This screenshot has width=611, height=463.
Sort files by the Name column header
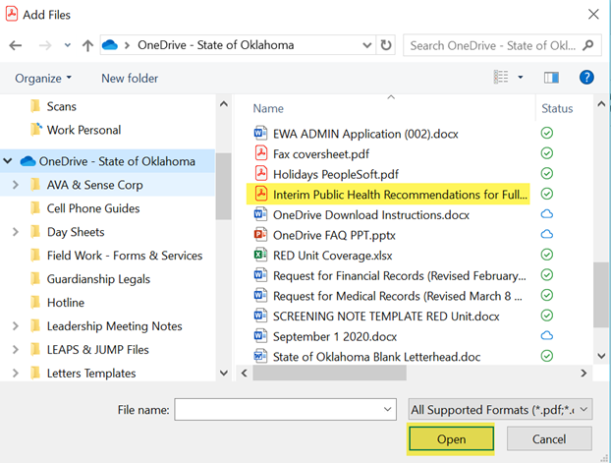coord(268,108)
